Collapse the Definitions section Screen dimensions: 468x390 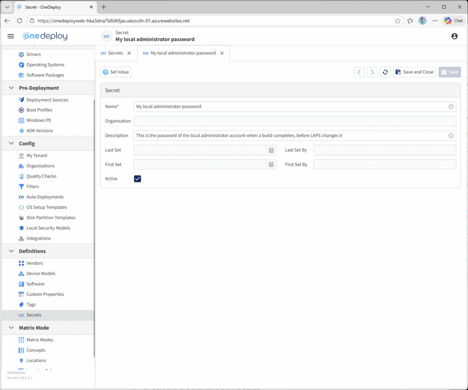coord(11,251)
